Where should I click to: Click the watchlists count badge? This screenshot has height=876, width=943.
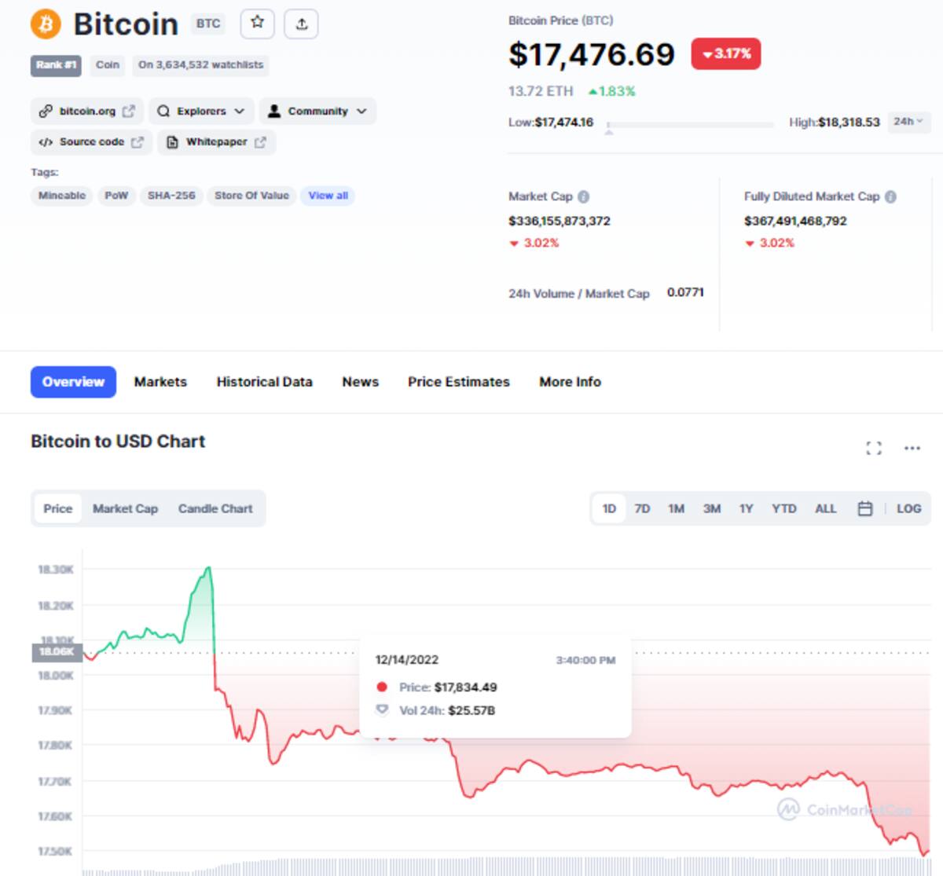(200, 65)
